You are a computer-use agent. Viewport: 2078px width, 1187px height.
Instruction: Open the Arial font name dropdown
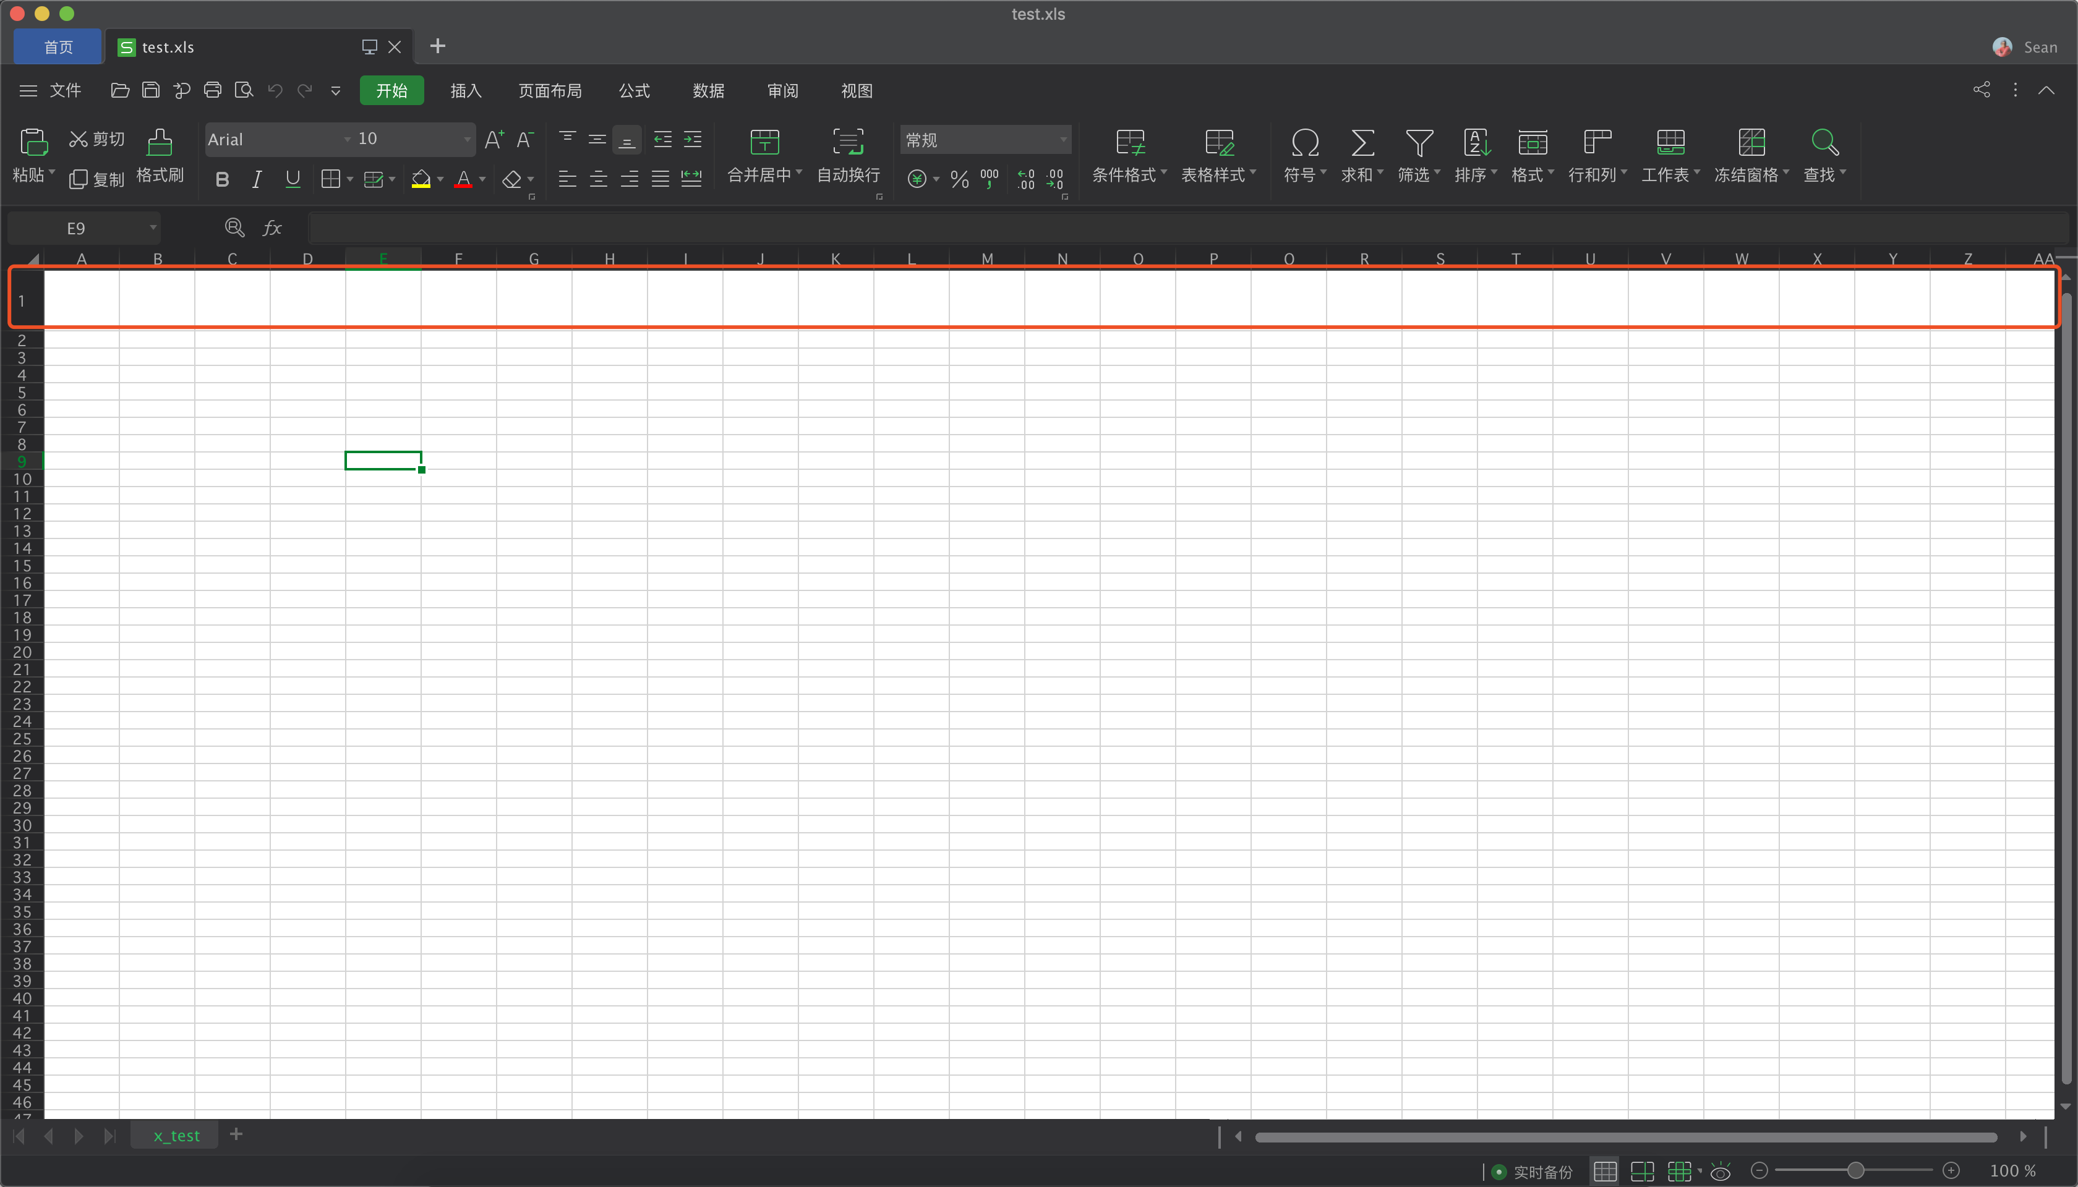pyautogui.click(x=346, y=139)
